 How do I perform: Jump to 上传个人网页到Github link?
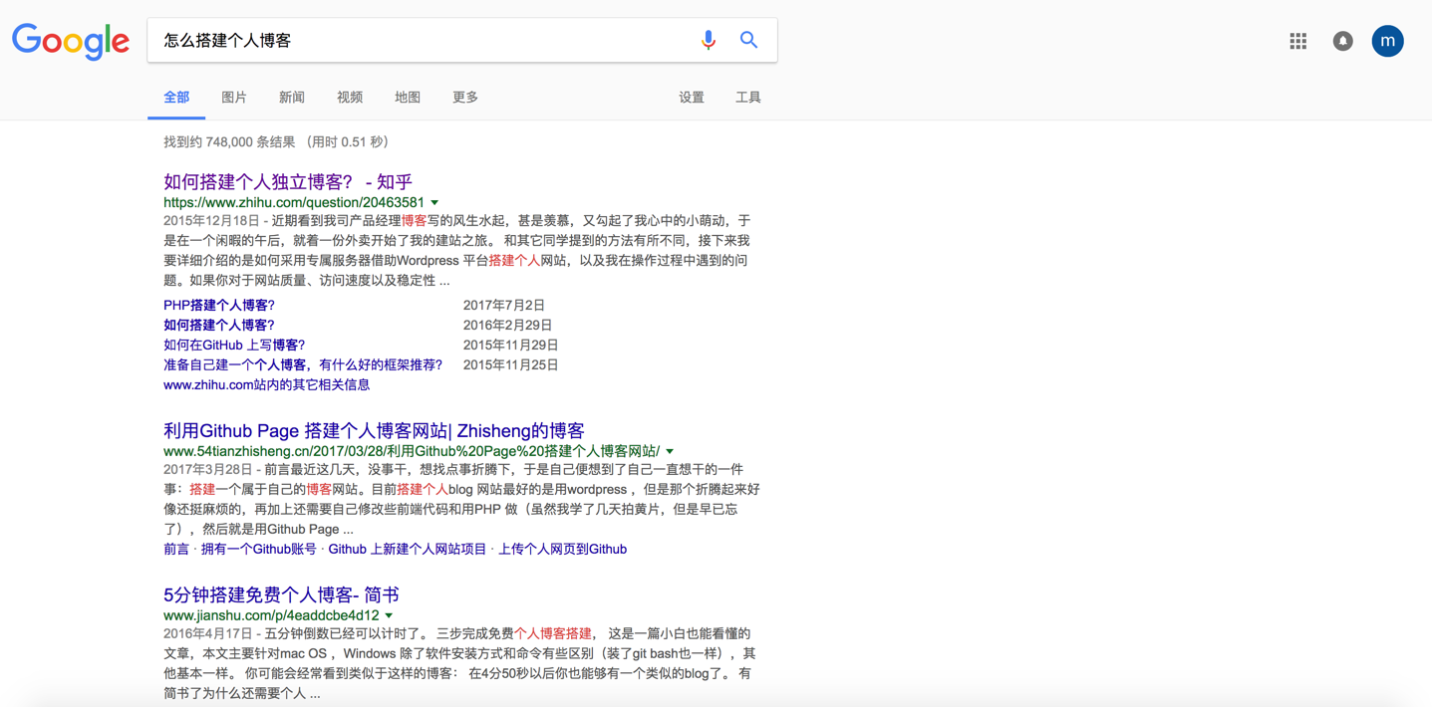pos(563,550)
